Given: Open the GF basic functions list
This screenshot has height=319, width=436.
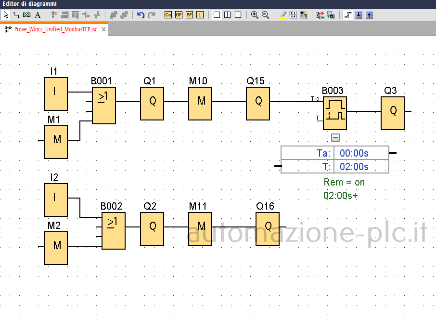Looking at the screenshot, I should 179,15.
